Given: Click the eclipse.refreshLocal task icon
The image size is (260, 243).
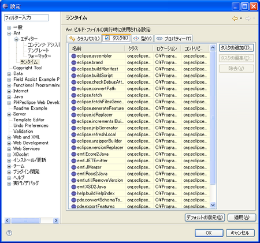Looking at the screenshot, I should (x=73, y=134).
